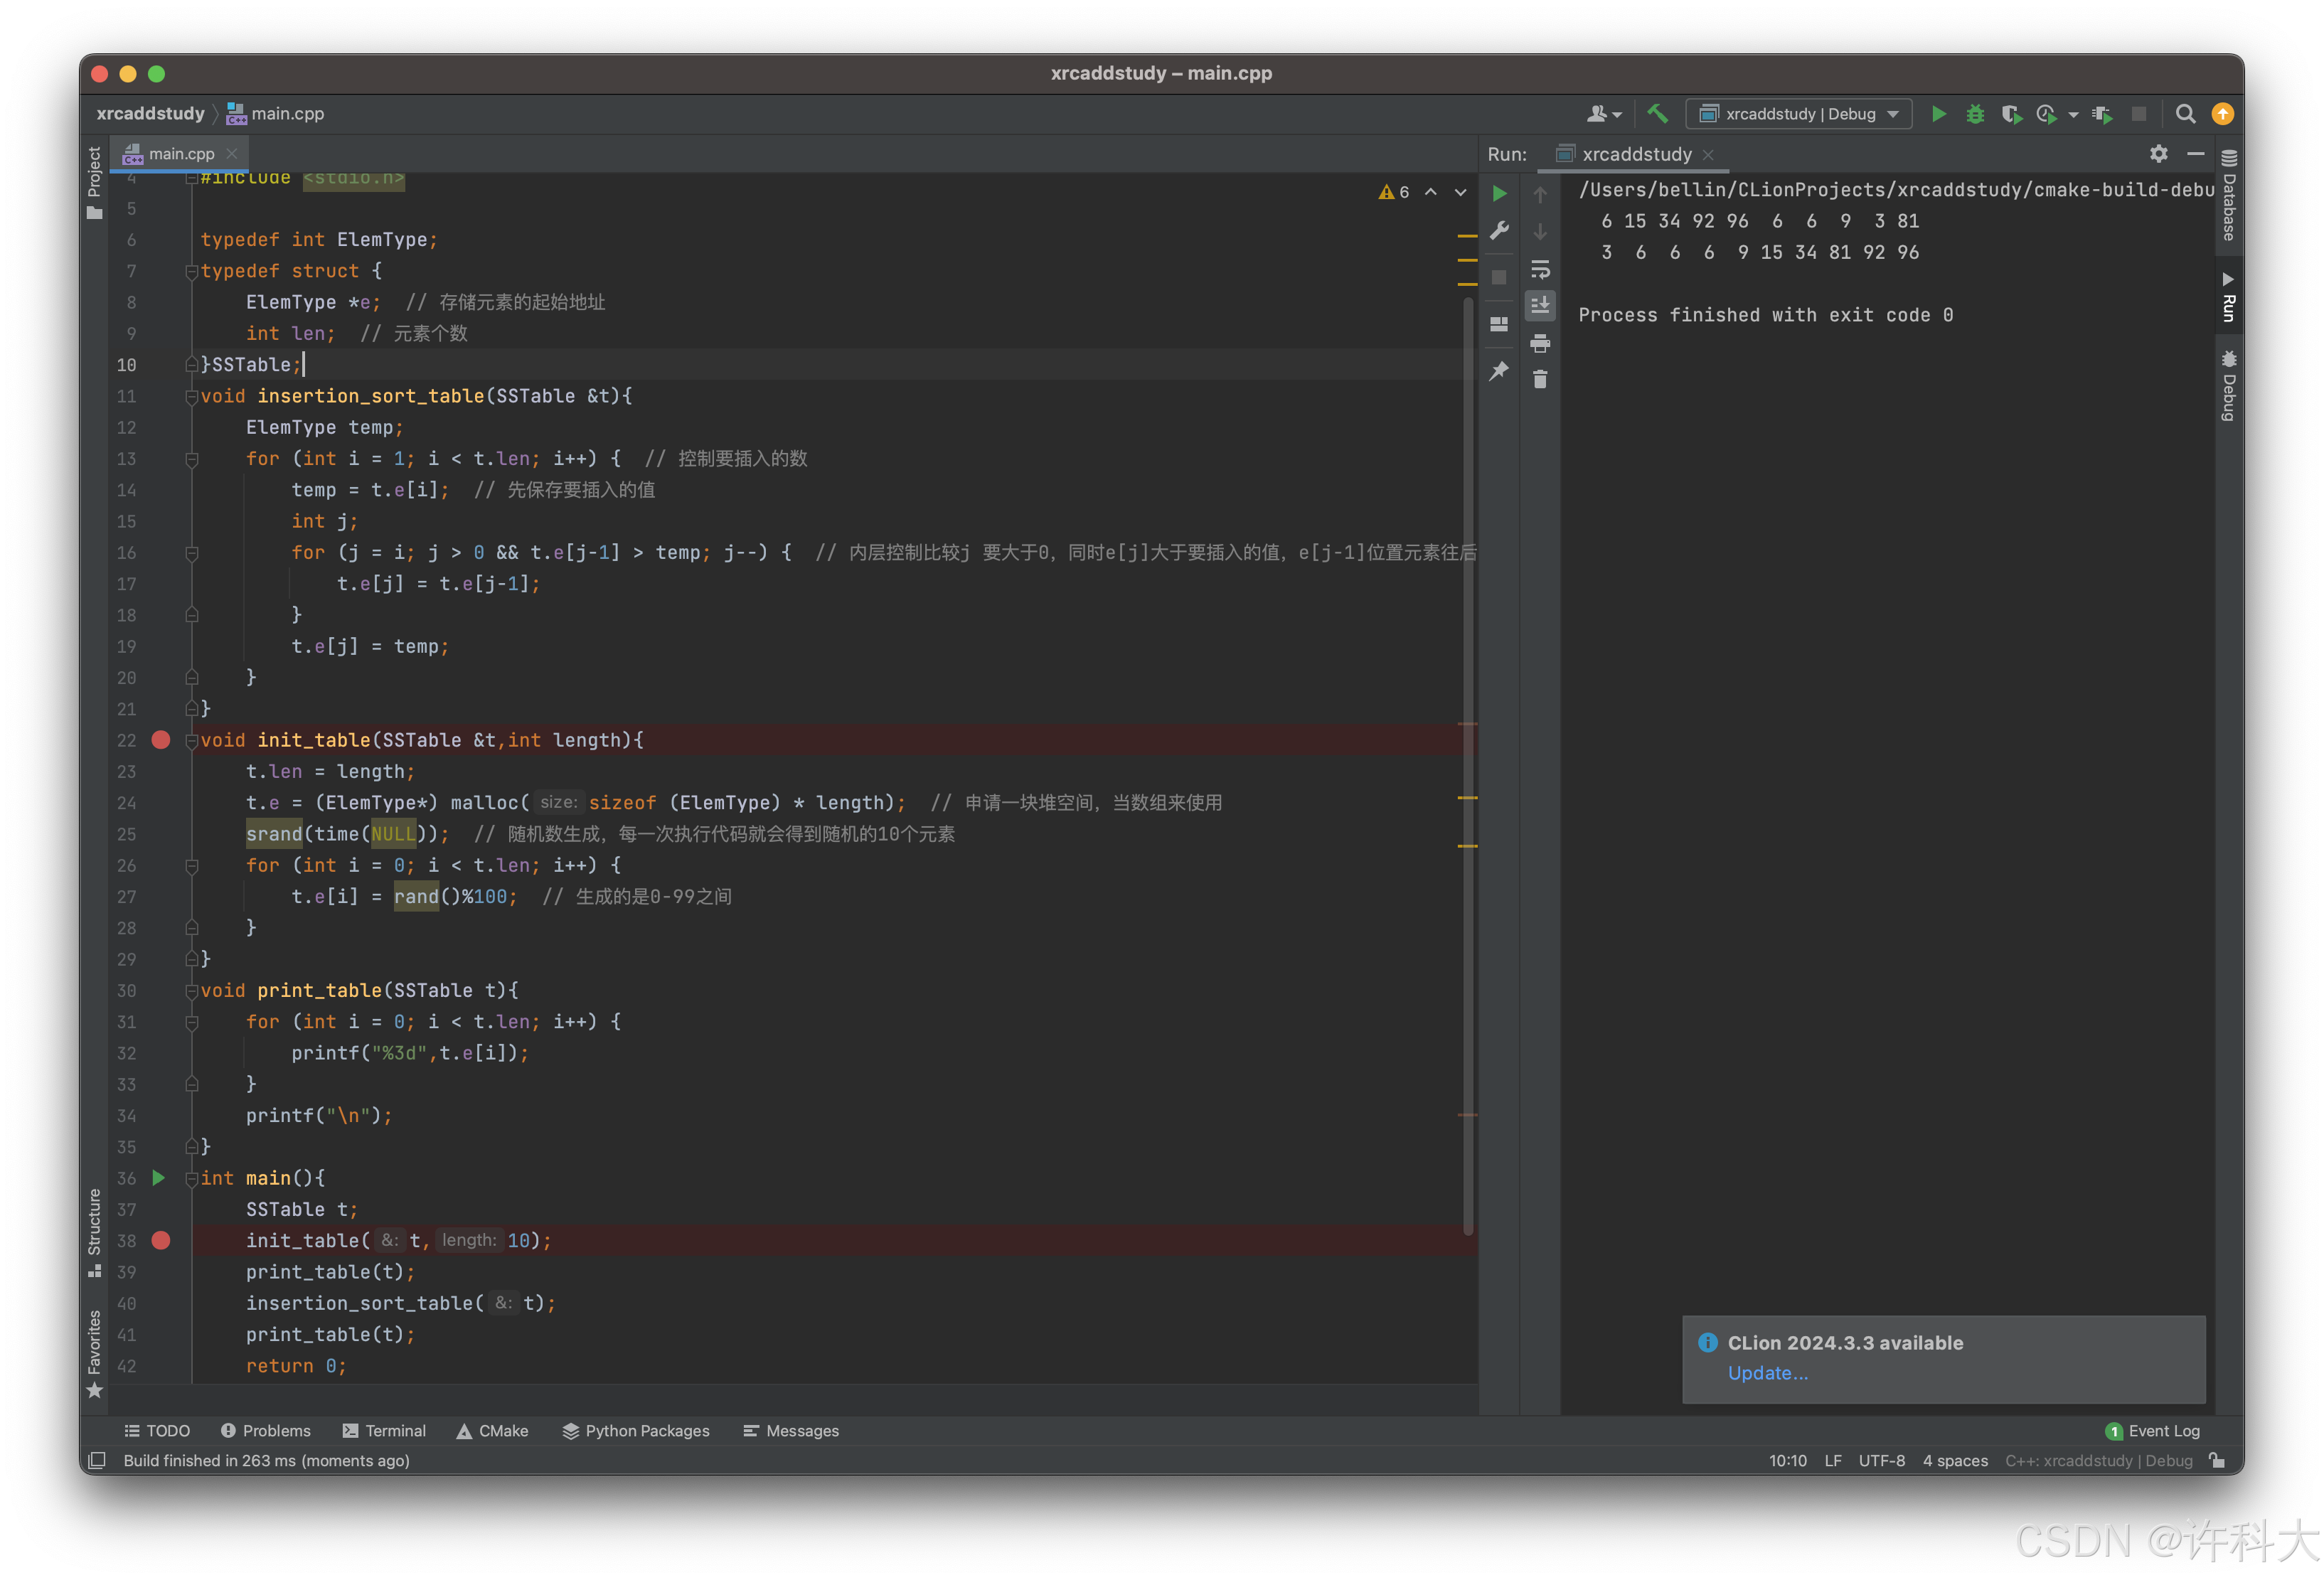Screen dimensions: 2324x1580
Task: Click the print icon in Run panel
Action: point(1540,344)
